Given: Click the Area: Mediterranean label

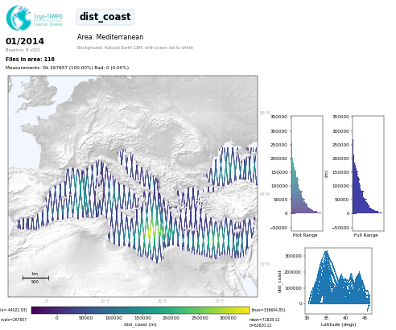Looking at the screenshot, I should click(x=110, y=37).
